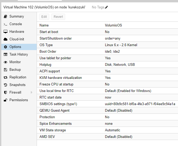This screenshot has width=178, height=146.
Task: Click the Replication arrows icon
Action: pyautogui.click(x=5, y=77)
